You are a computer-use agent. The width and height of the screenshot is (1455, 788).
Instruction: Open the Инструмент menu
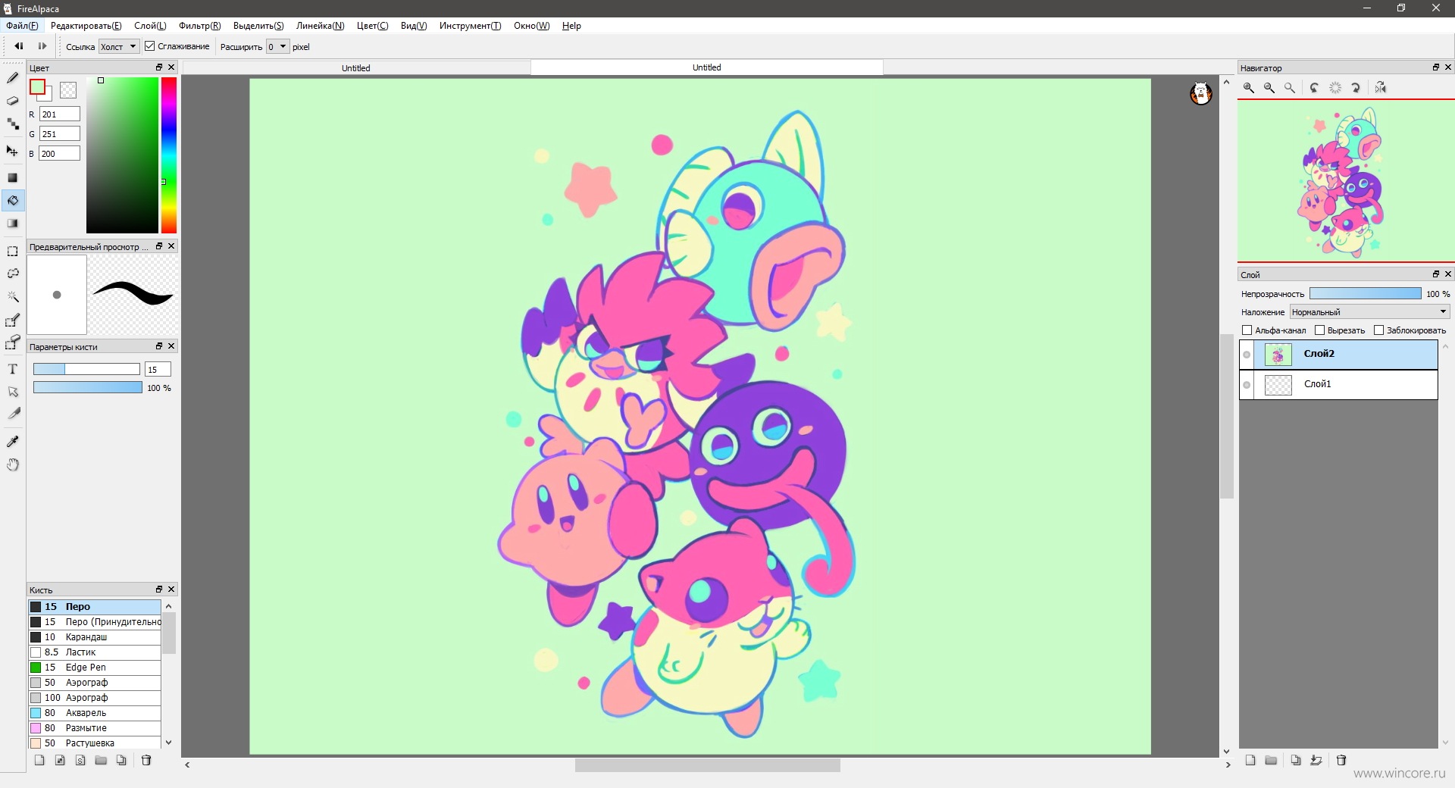(x=470, y=26)
